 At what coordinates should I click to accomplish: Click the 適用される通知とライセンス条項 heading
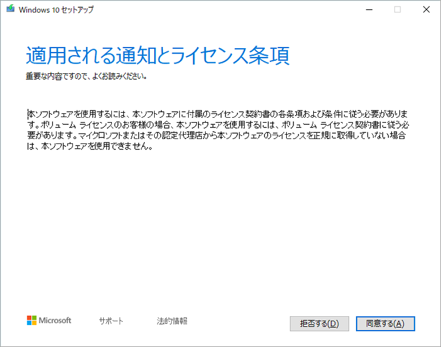157,55
